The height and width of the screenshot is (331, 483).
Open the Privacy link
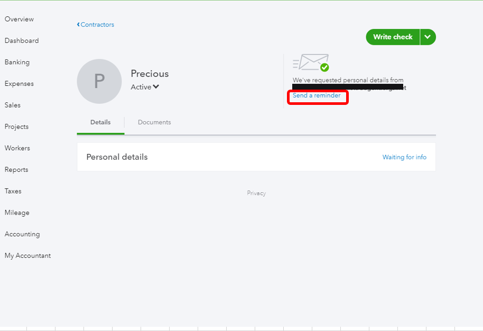256,193
